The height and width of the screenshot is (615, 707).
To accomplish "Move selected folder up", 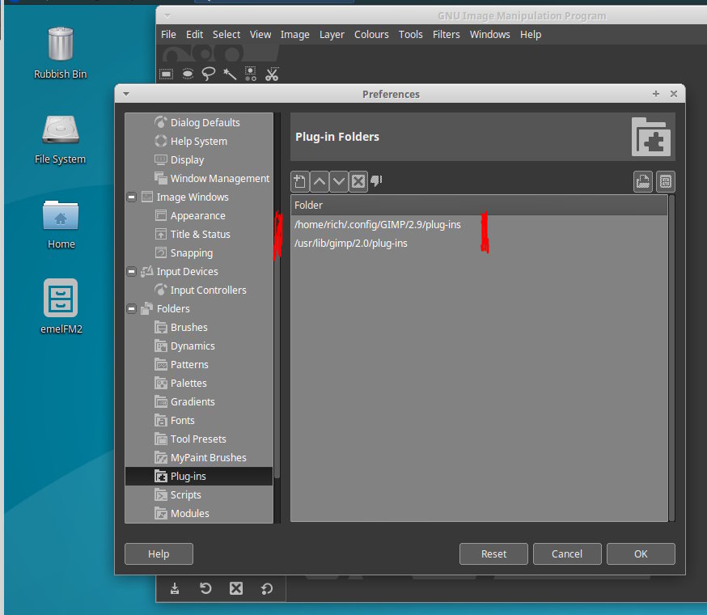I will coord(320,182).
